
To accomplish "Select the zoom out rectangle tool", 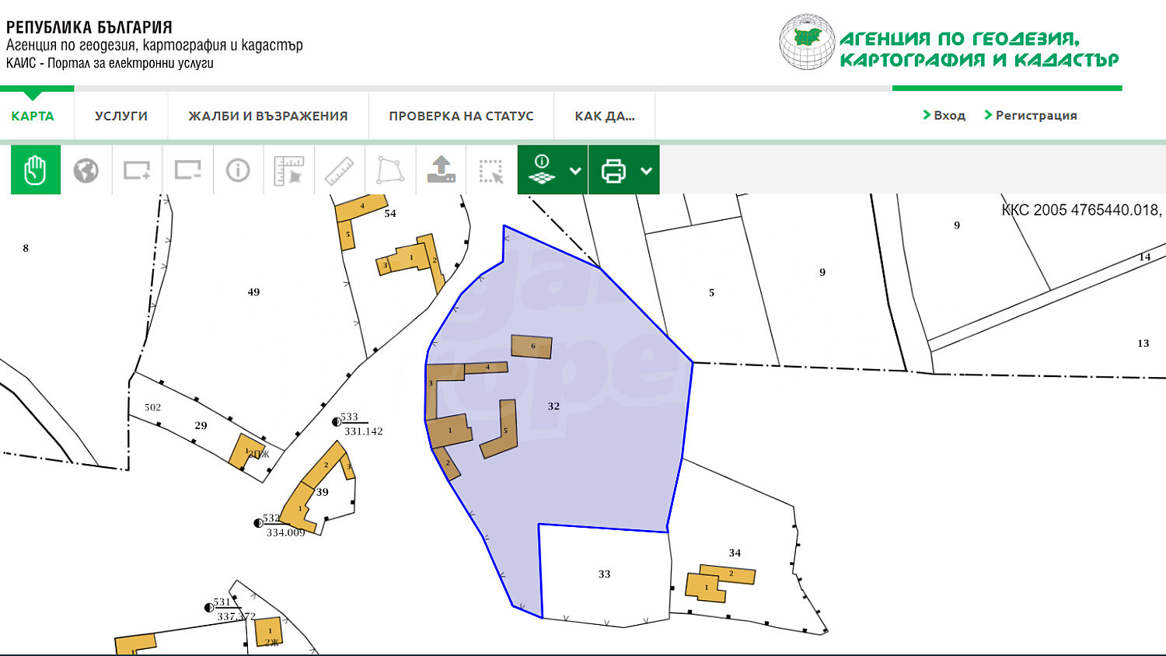I will (187, 170).
